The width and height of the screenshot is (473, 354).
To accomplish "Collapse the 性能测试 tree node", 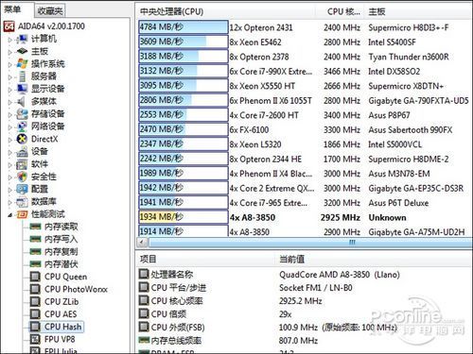I will point(9,215).
